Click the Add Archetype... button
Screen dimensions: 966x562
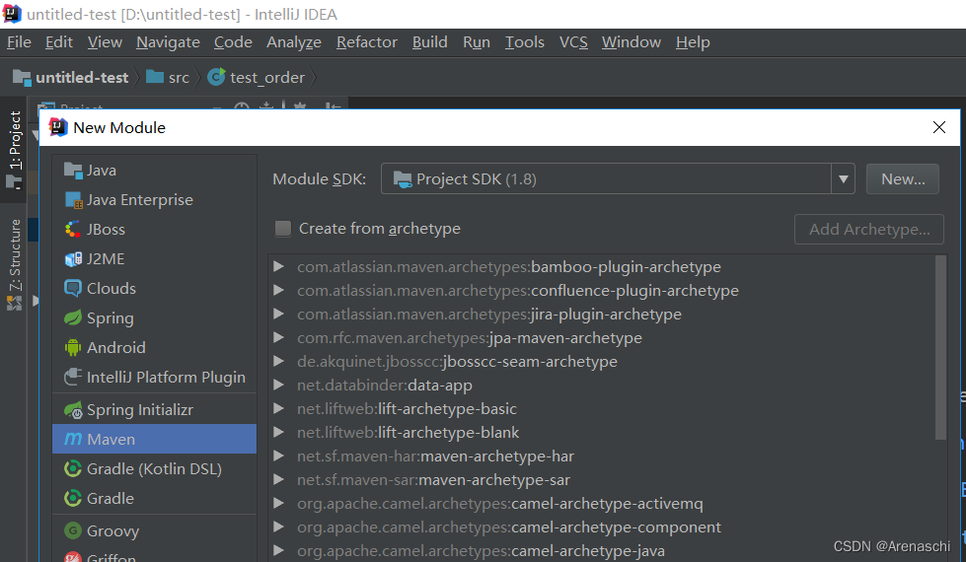[869, 229]
